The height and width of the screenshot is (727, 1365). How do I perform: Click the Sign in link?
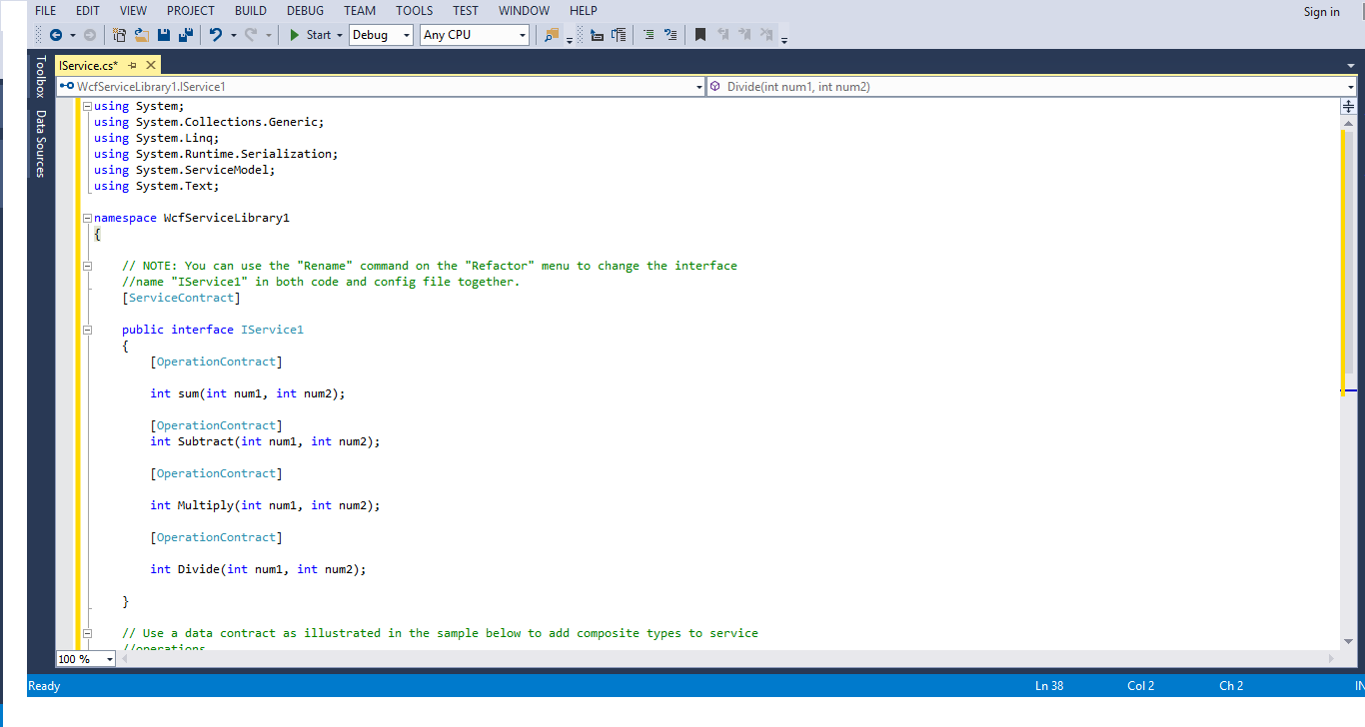(1321, 12)
